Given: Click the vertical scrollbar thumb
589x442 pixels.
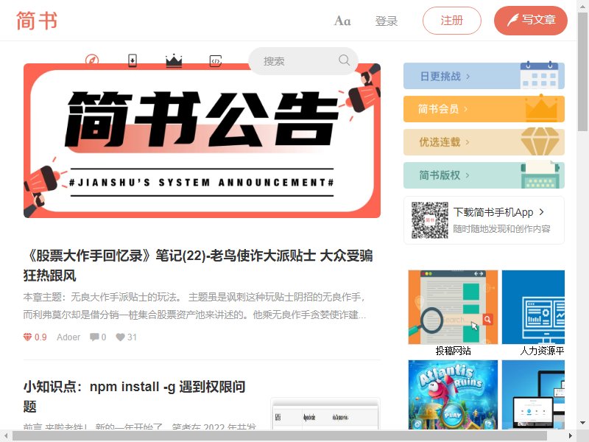Looking at the screenshot, I should click(582, 71).
